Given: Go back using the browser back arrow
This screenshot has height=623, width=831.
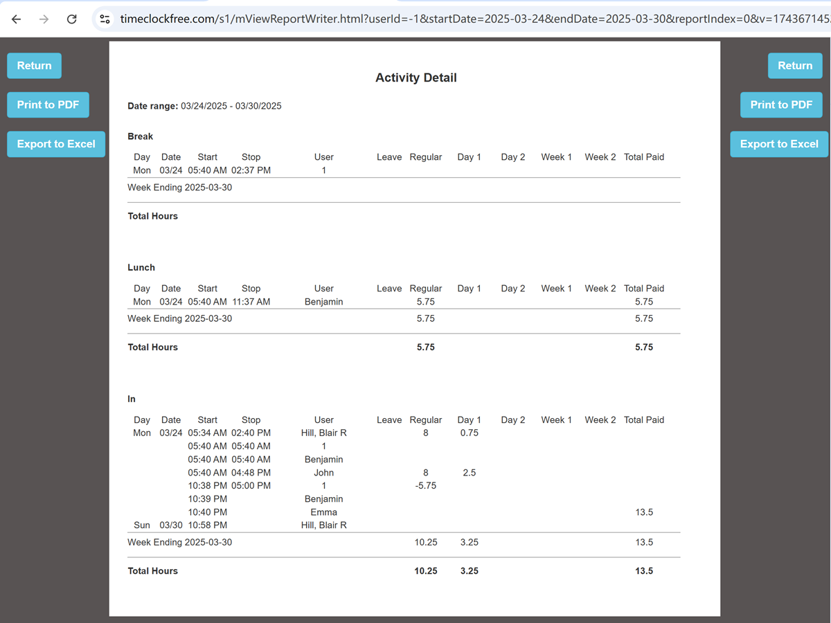Looking at the screenshot, I should coord(17,19).
